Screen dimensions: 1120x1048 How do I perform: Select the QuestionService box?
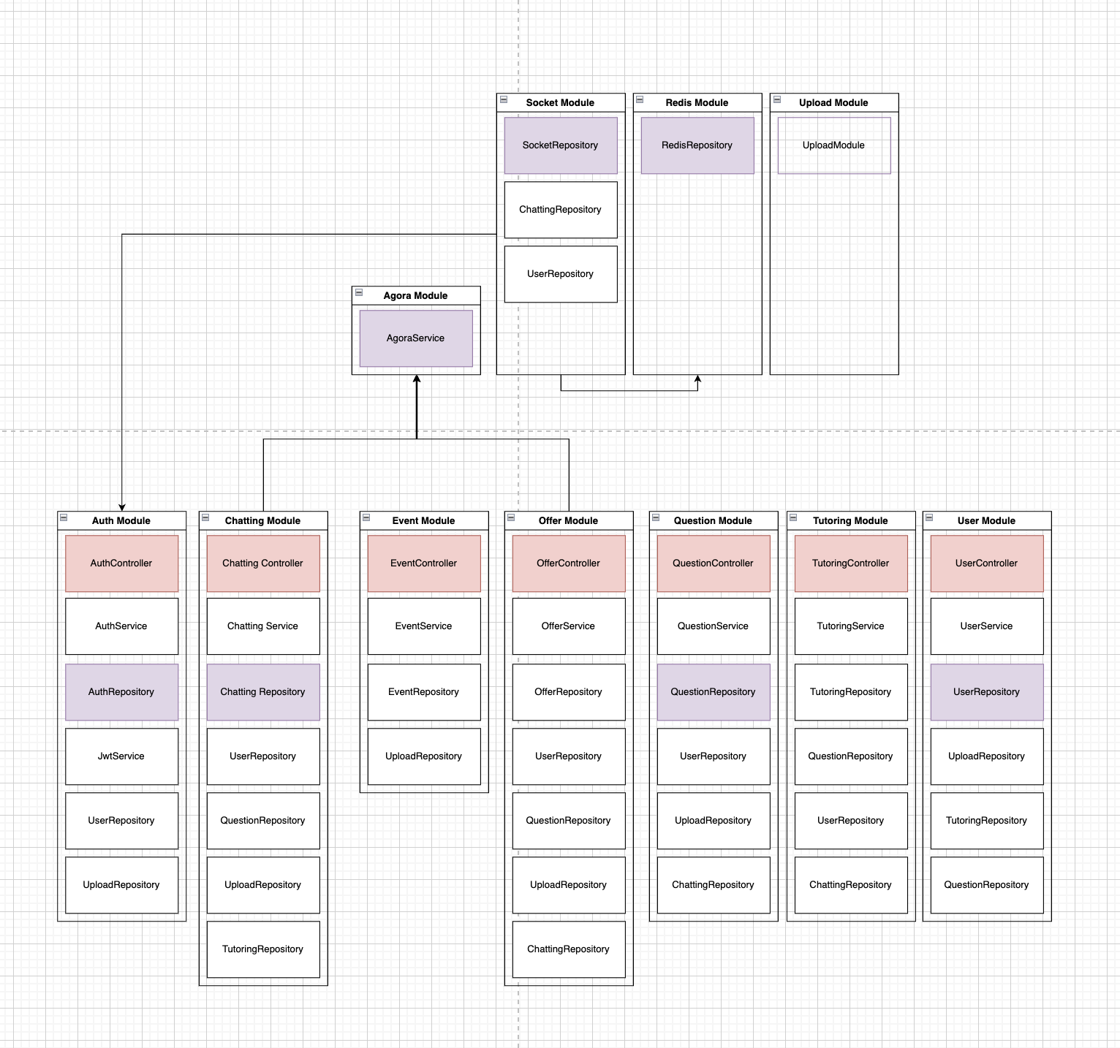coord(714,626)
